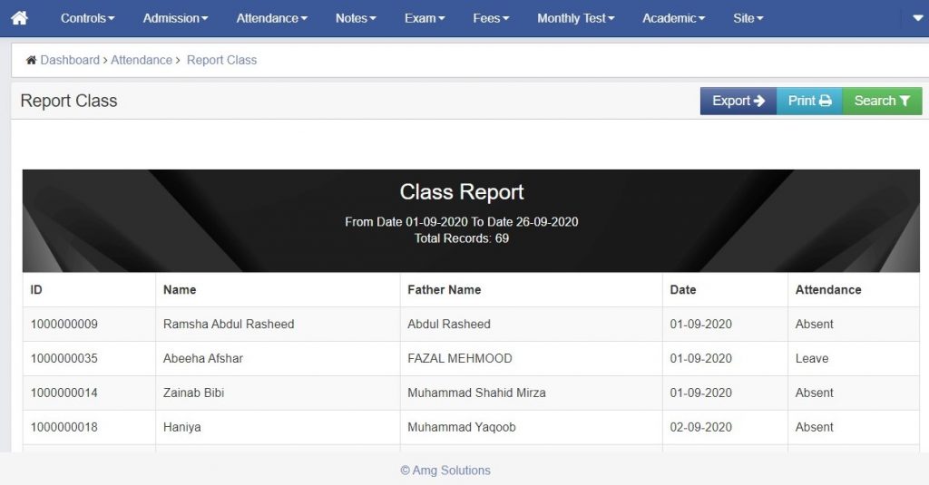Select the date 02-09-2020 in Haniya row

point(701,427)
